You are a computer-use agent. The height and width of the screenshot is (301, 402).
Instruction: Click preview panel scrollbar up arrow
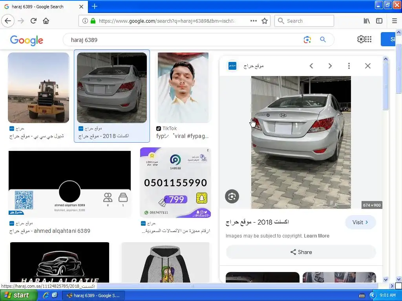click(386, 59)
